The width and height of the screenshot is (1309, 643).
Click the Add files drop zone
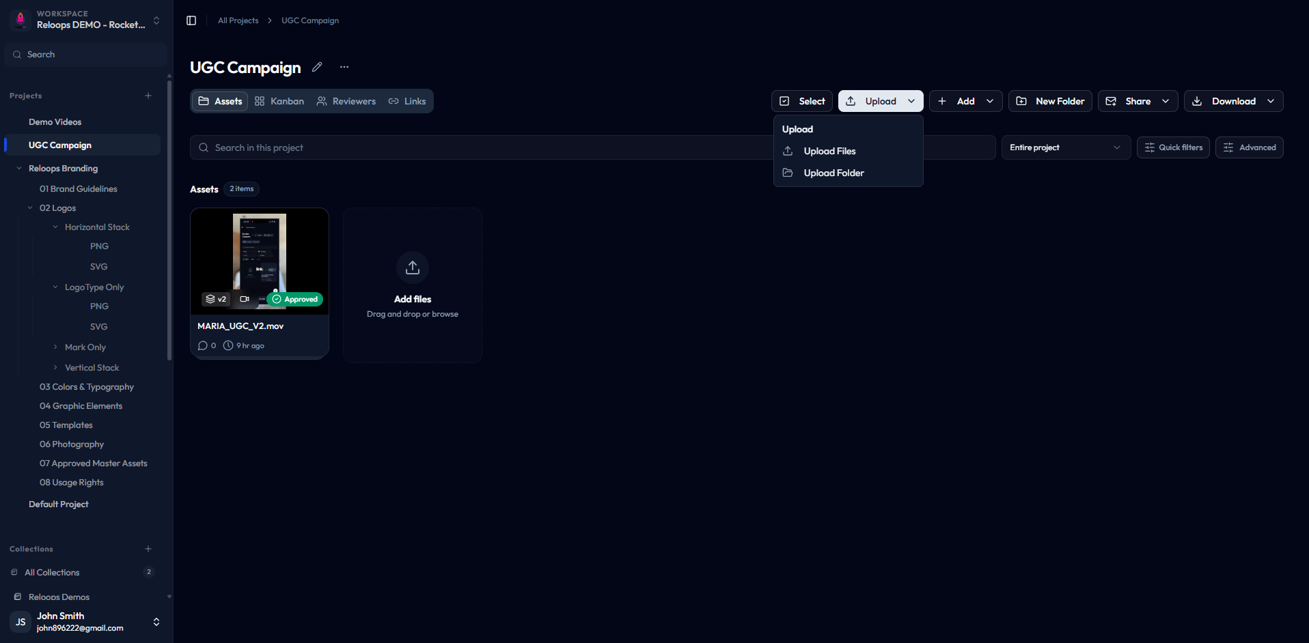click(413, 285)
